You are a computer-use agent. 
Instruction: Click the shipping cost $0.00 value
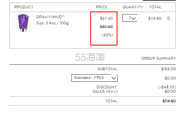pos(170,78)
